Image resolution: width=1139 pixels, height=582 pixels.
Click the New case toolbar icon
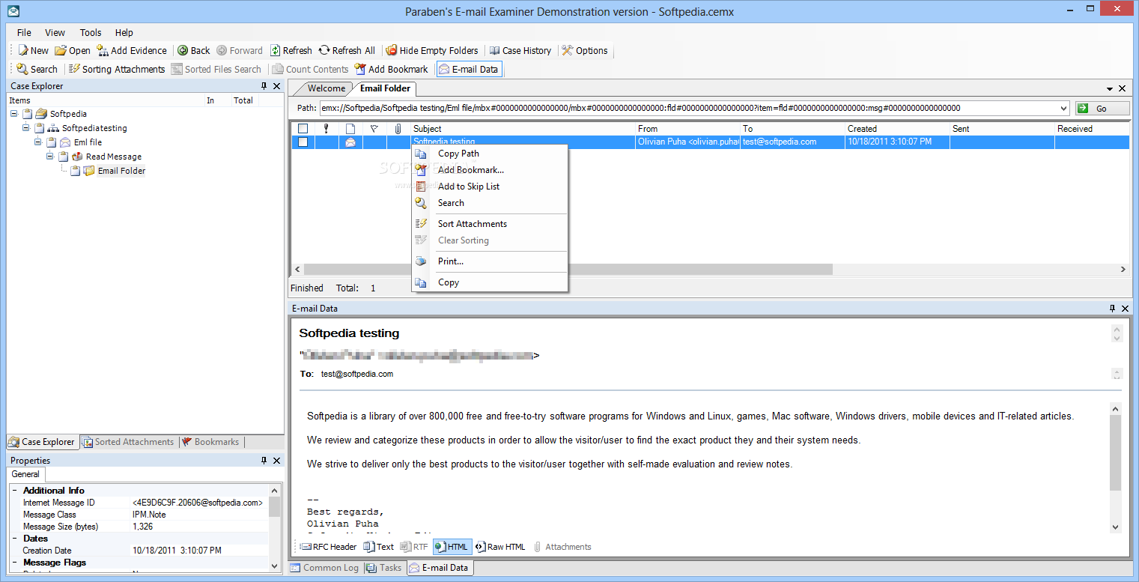pyautogui.click(x=33, y=50)
